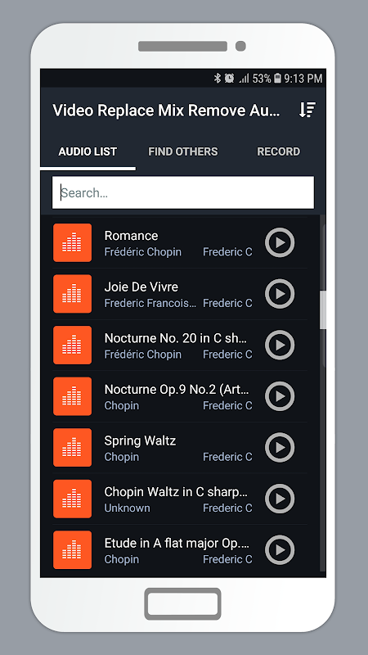The width and height of the screenshot is (368, 655).
Task: Tap the orange thumbnail for Spring Waltz
Action: tap(72, 447)
